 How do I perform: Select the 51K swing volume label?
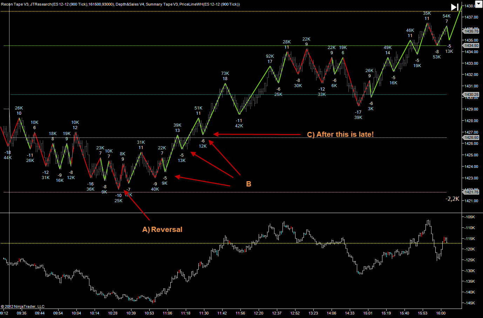point(198,108)
